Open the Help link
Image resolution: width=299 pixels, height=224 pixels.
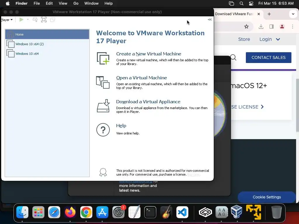(x=121, y=126)
